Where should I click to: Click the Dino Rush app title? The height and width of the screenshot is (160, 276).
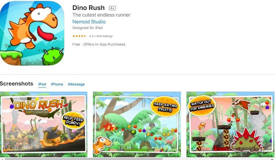(x=89, y=8)
